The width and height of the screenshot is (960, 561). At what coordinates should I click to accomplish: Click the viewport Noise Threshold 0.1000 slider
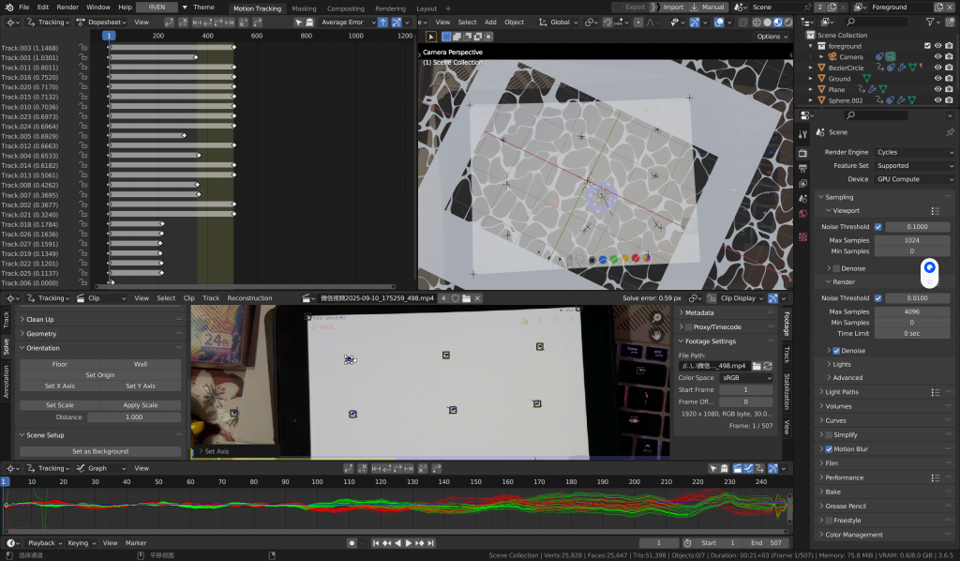(x=917, y=226)
